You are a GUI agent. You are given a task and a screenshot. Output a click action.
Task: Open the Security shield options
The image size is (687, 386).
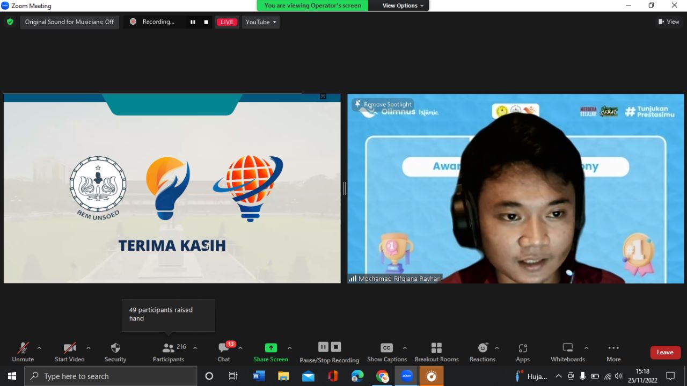tap(115, 352)
